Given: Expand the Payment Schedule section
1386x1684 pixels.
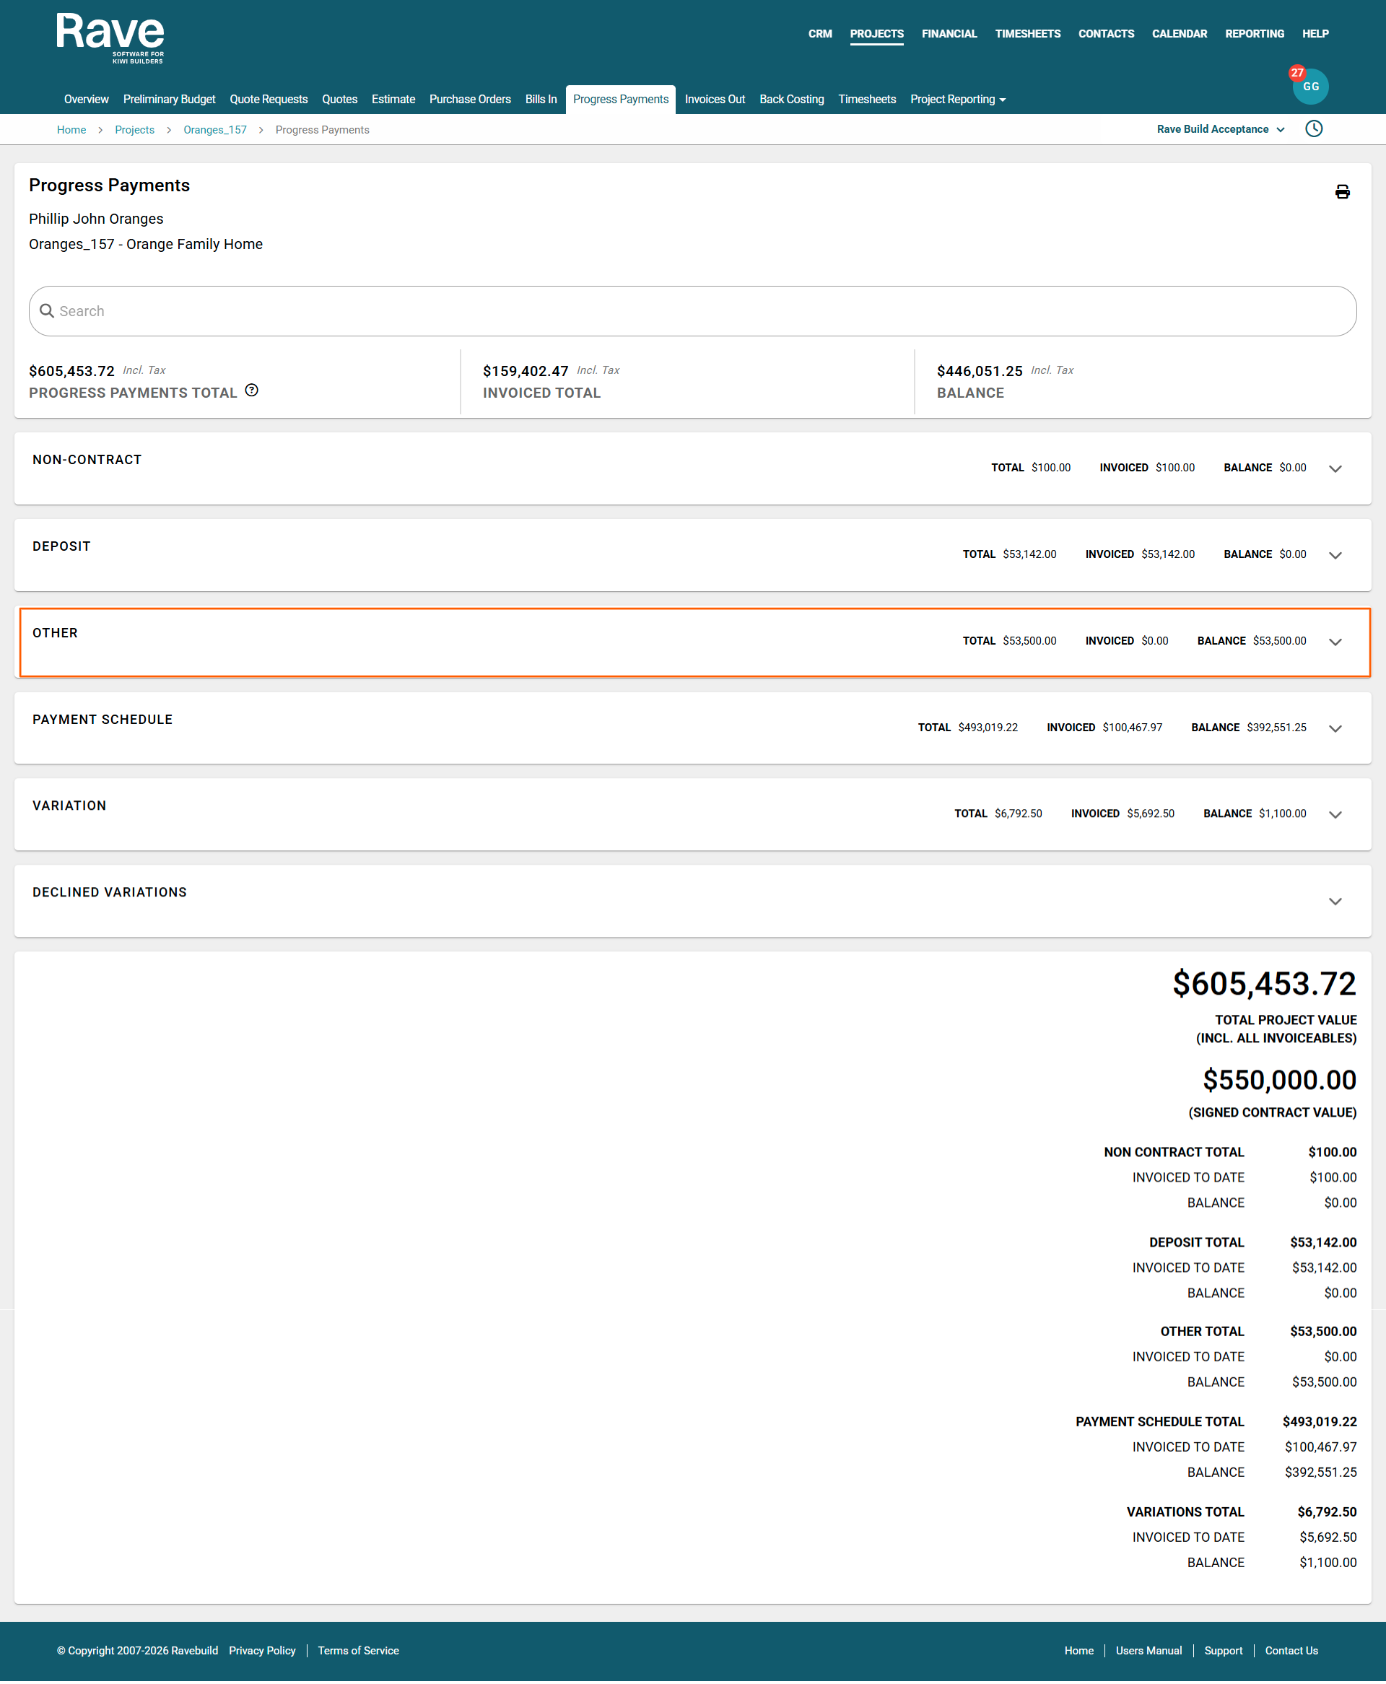Looking at the screenshot, I should coord(1335,728).
